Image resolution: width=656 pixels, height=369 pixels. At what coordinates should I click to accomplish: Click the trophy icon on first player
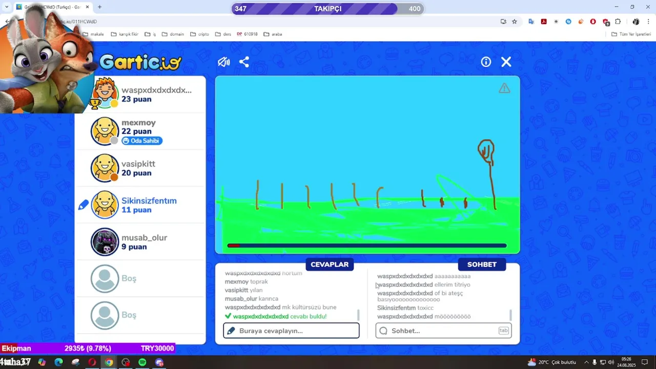[95, 104]
